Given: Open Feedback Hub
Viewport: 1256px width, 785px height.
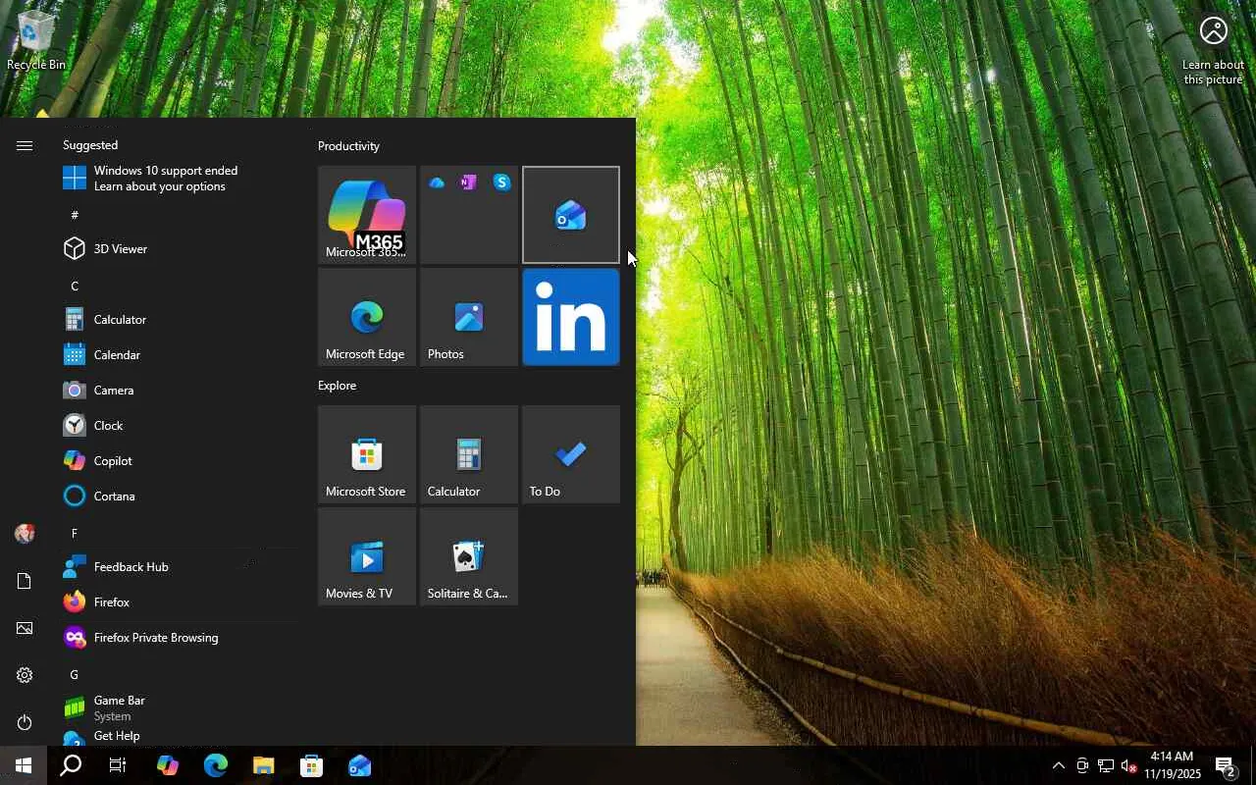Looking at the screenshot, I should point(177,567).
